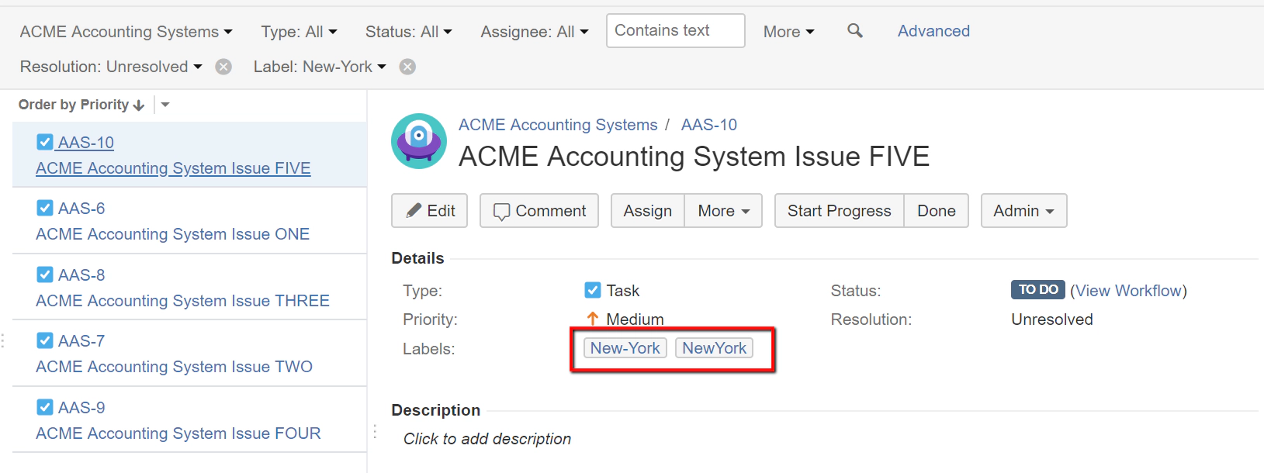Select the NewYork label link
Screen dimensions: 1264x473
click(x=713, y=347)
